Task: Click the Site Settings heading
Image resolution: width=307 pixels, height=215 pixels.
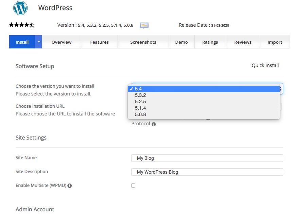Action: tap(31, 137)
